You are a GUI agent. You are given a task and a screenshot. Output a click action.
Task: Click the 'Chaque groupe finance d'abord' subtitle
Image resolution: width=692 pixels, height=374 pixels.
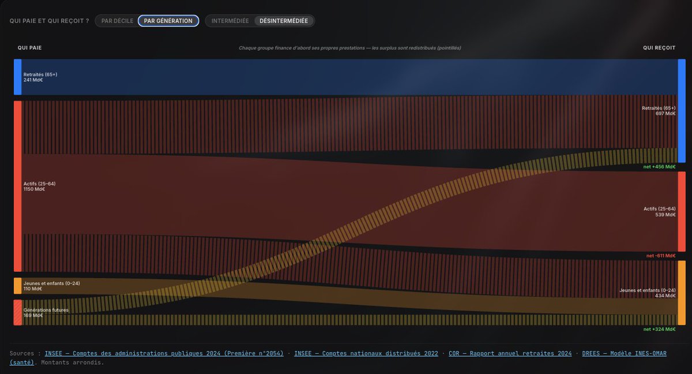[x=349, y=48]
